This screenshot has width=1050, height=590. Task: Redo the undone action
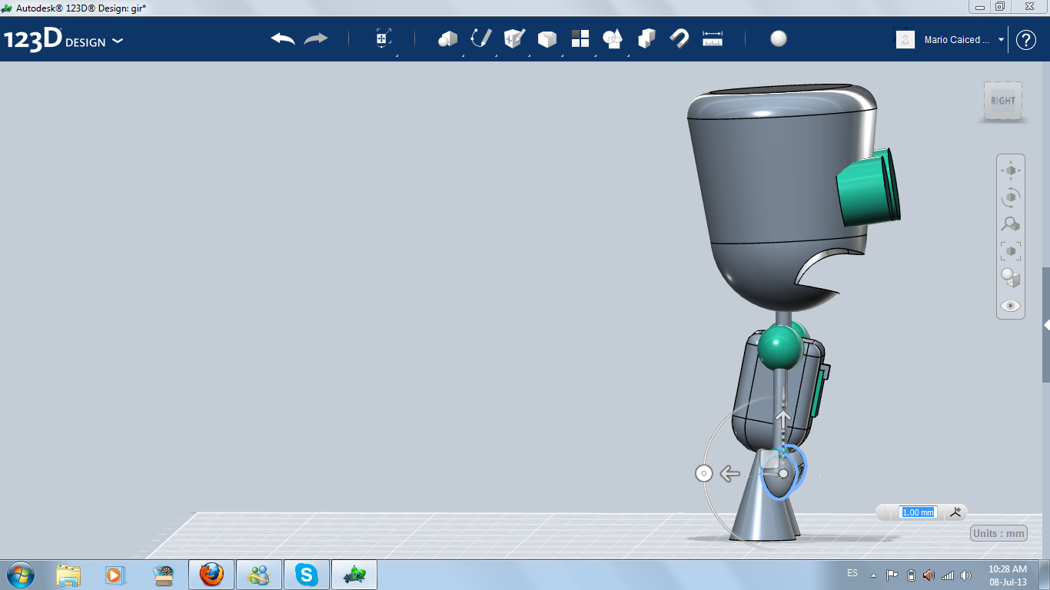coord(315,39)
